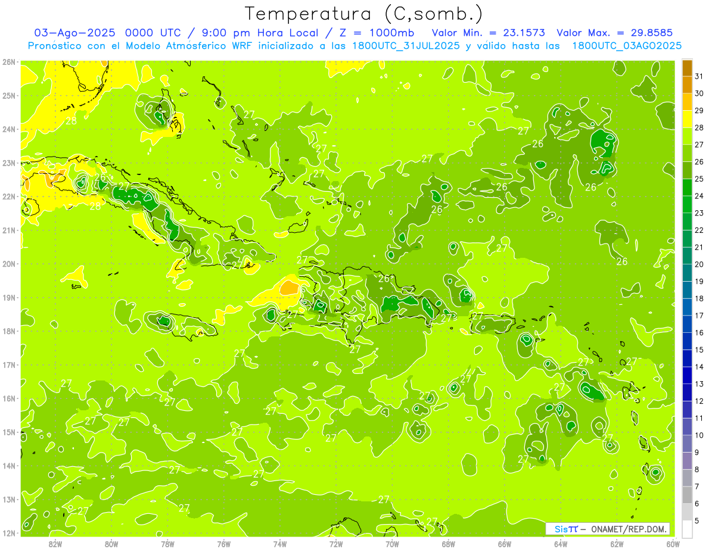This screenshot has width=715, height=552.
Task: Click latitude axis label "25N"
Action: coord(9,95)
